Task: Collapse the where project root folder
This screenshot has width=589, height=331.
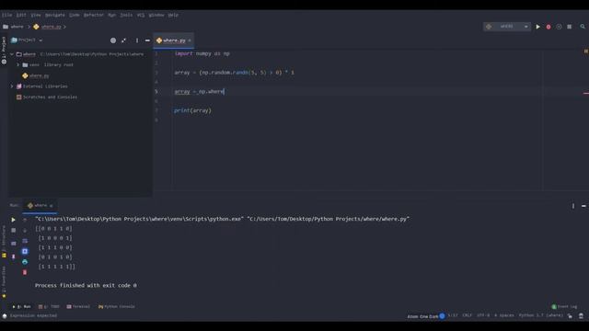Action: tap(12, 54)
